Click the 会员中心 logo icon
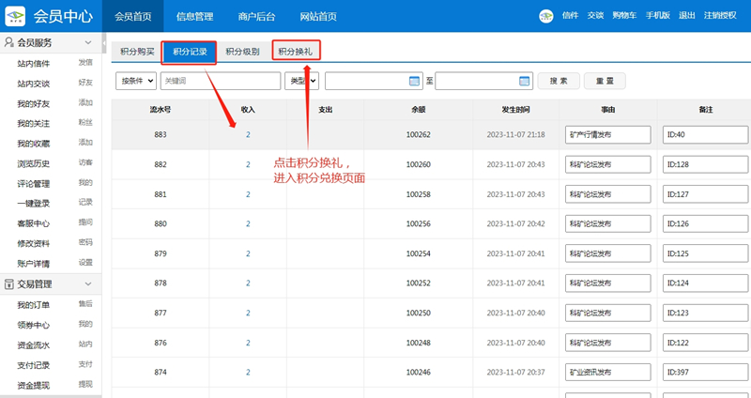 point(14,16)
